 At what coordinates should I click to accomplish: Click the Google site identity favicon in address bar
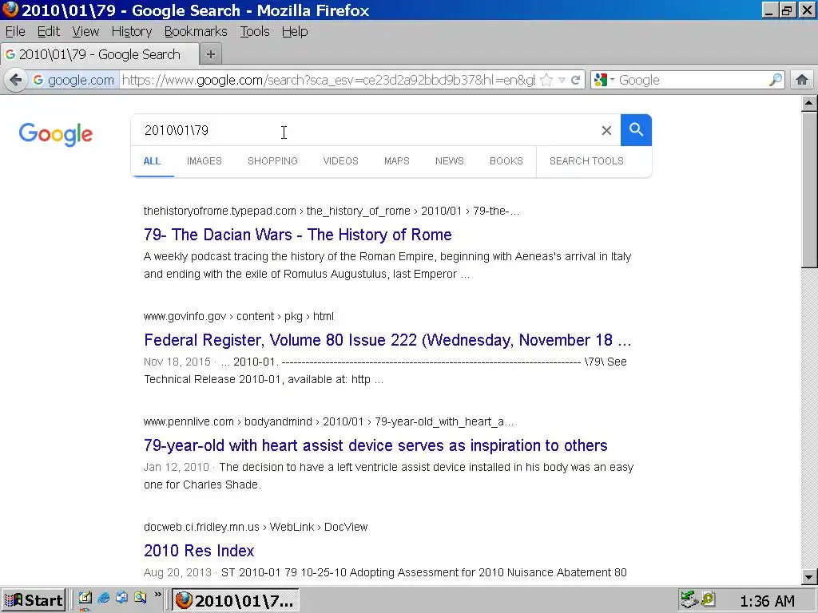tap(38, 80)
